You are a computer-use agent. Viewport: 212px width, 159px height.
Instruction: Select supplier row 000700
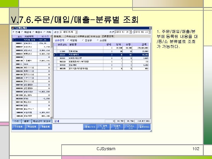click(31, 85)
